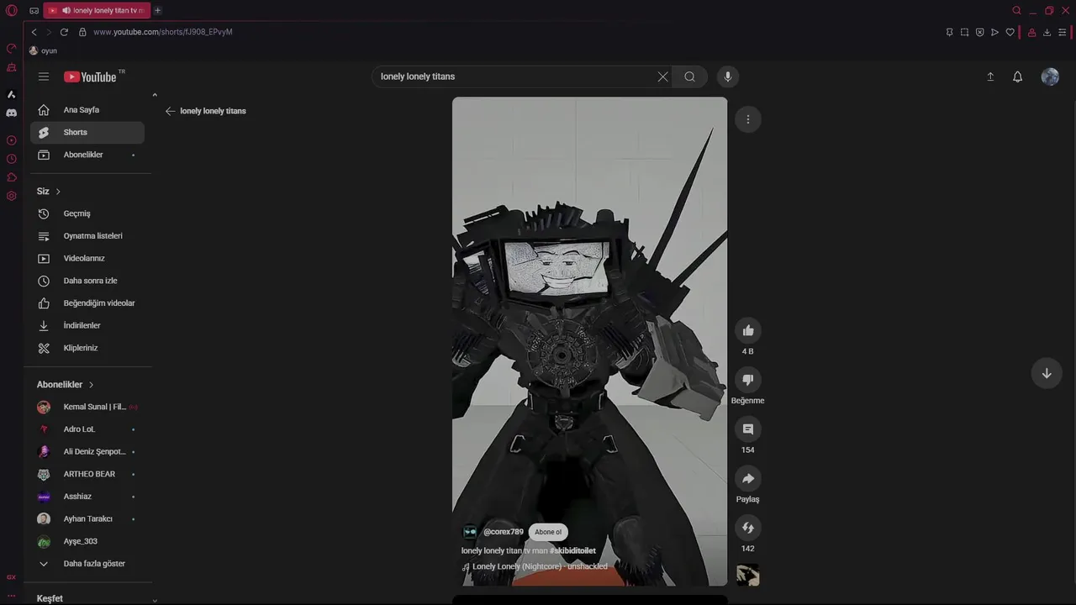Open the short's three-dot more menu
The height and width of the screenshot is (605, 1076).
coord(747,119)
